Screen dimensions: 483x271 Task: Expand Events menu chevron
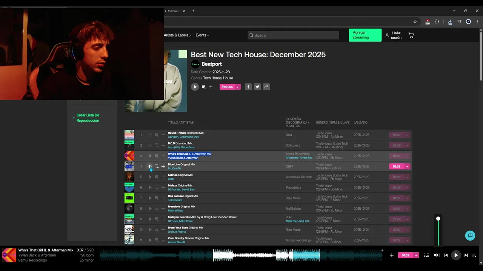(208, 35)
